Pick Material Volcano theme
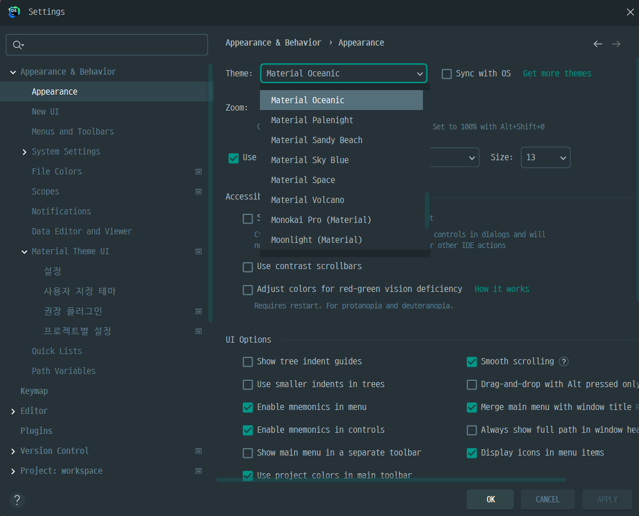Viewport: 639px width, 516px height. tap(341, 200)
